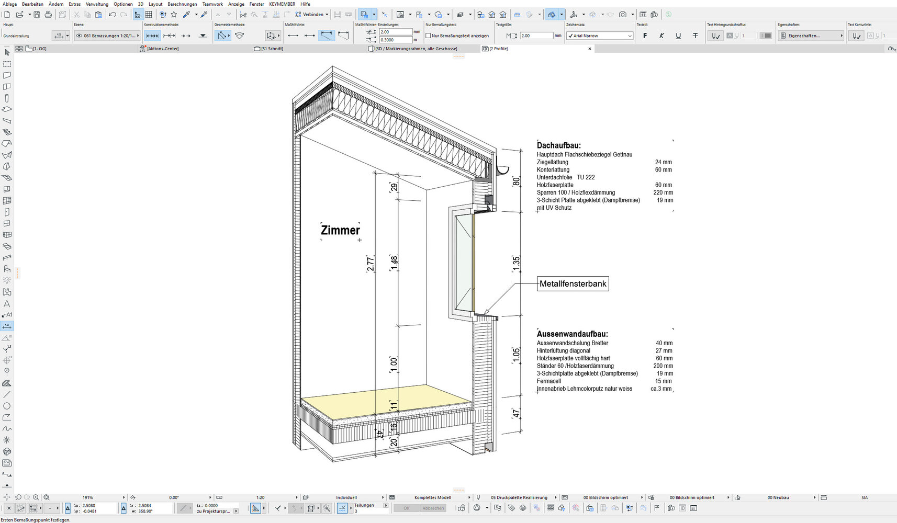Select the Column tool in toolbox
The width and height of the screenshot is (897, 523).
click(x=7, y=98)
